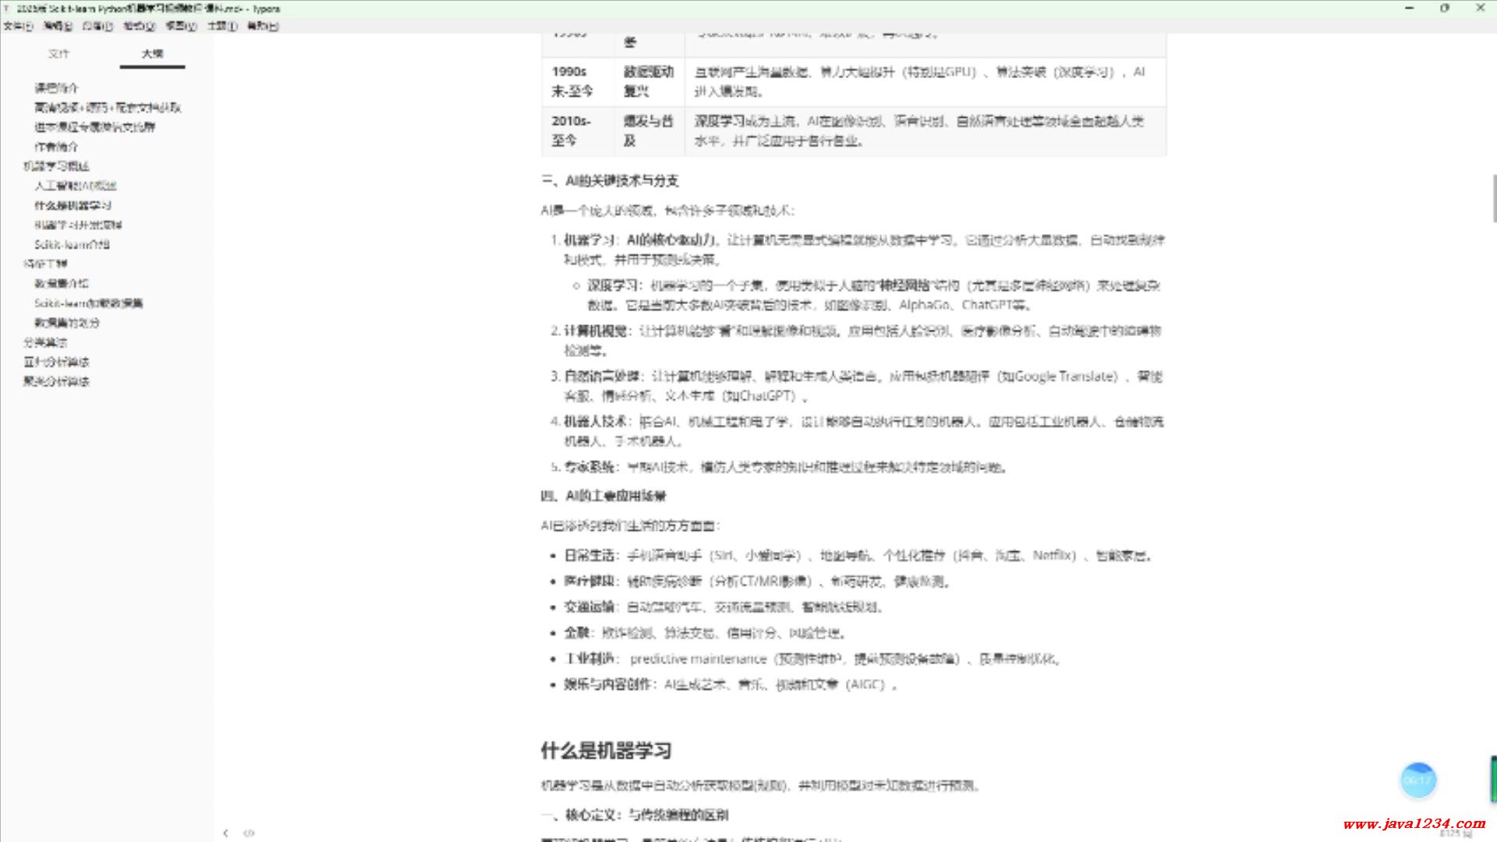The height and width of the screenshot is (842, 1497).
Task: Click the blue floating timer bubble
Action: [1417, 780]
